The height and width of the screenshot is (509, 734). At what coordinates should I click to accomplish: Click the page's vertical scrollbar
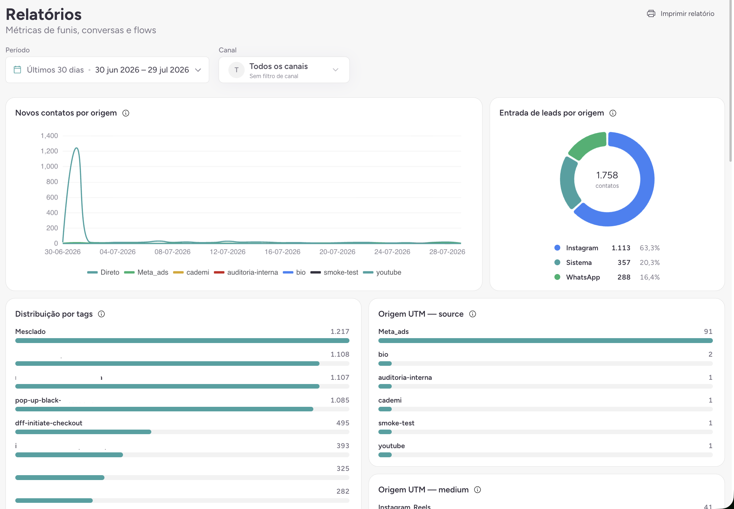point(730,81)
